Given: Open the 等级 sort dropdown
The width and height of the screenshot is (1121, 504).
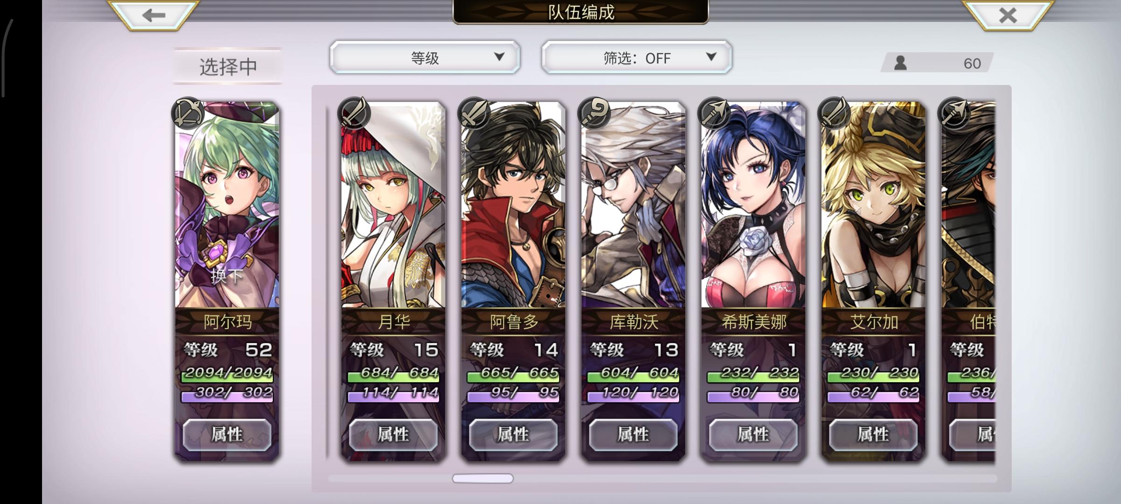Looking at the screenshot, I should (425, 57).
